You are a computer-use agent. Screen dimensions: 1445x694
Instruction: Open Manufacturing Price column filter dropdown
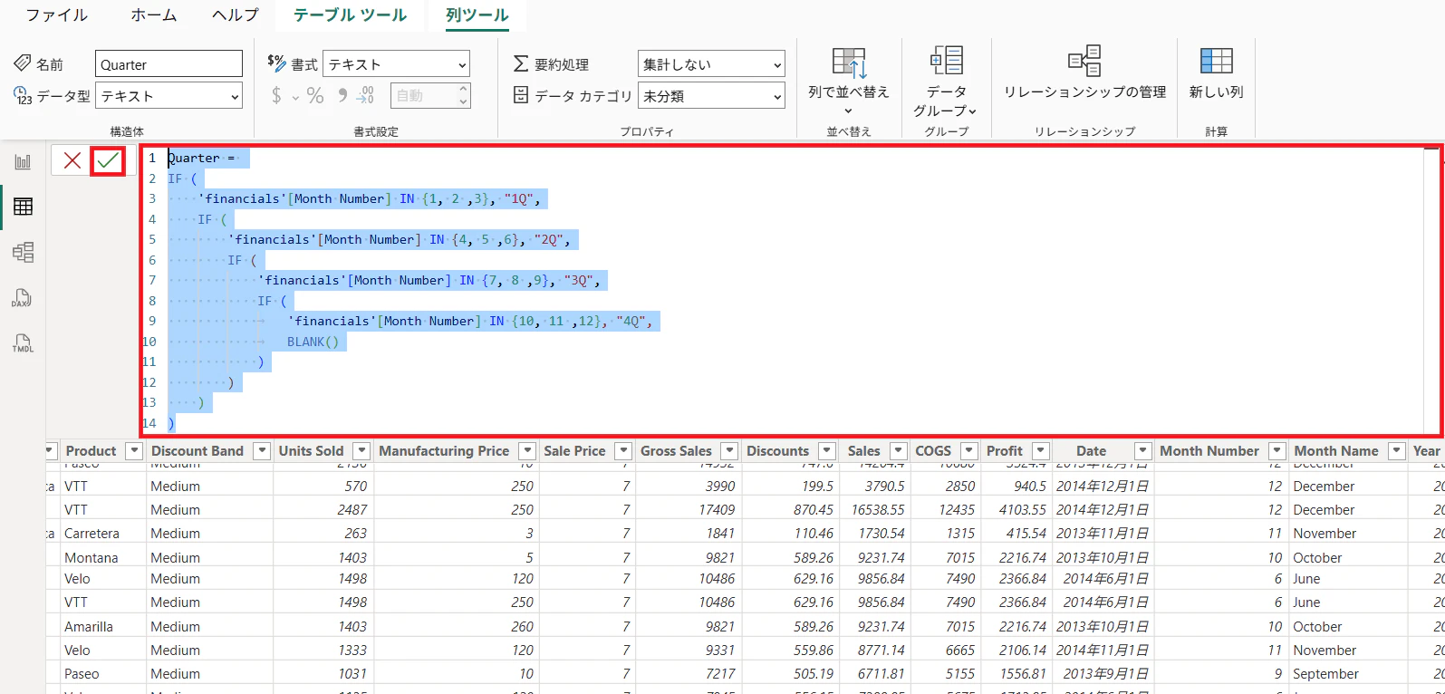point(527,450)
